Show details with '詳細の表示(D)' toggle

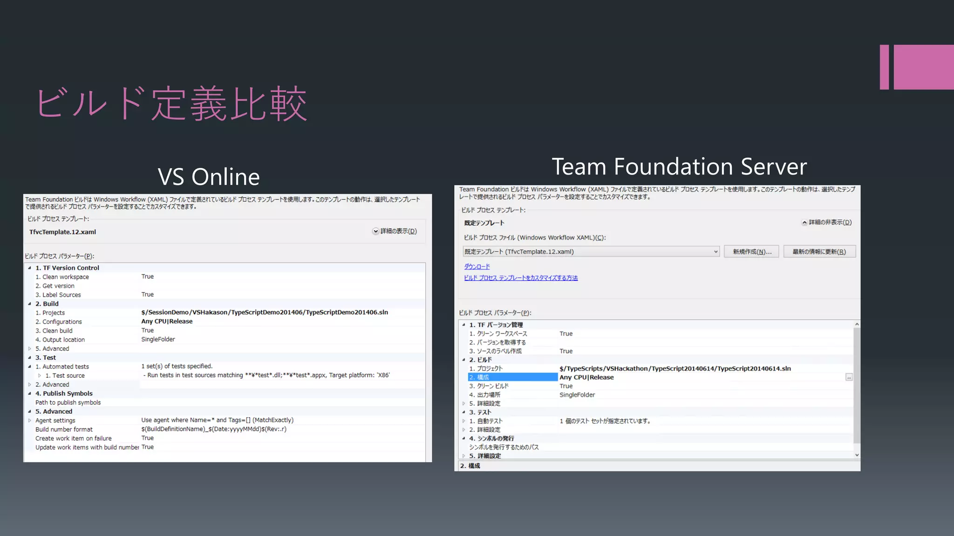[x=395, y=231]
